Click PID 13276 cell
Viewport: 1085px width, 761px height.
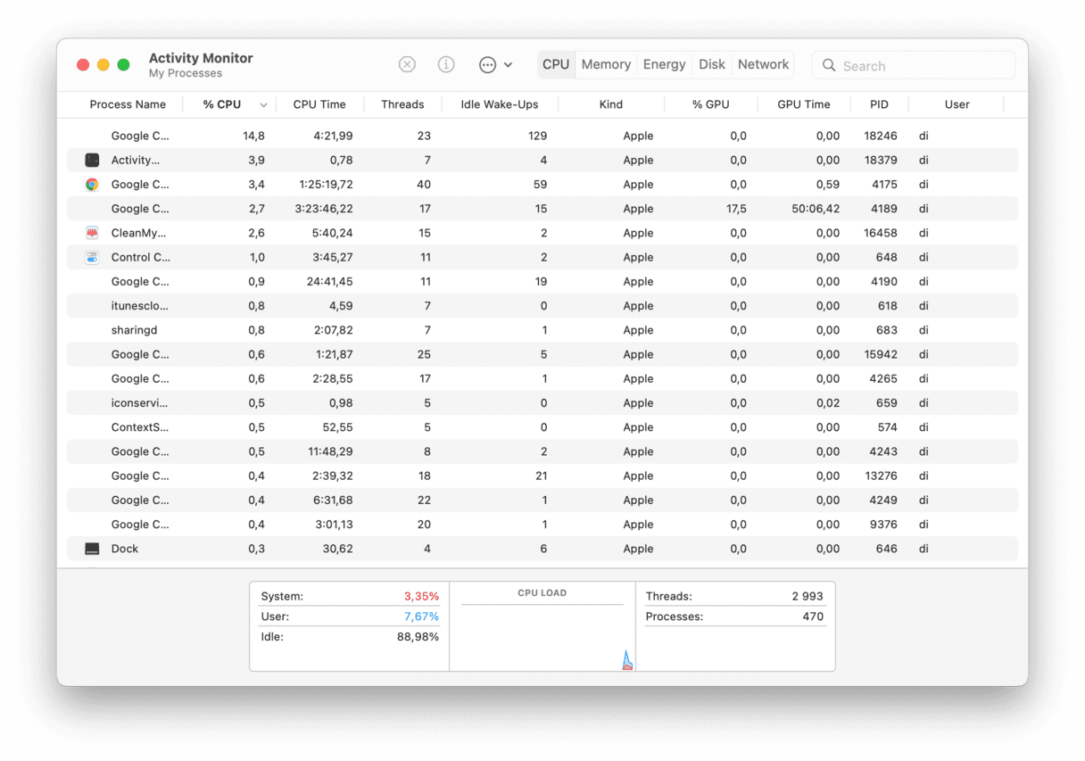881,476
